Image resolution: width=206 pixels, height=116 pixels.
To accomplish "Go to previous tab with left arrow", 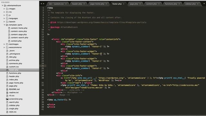I will click(x=41, y=4).
